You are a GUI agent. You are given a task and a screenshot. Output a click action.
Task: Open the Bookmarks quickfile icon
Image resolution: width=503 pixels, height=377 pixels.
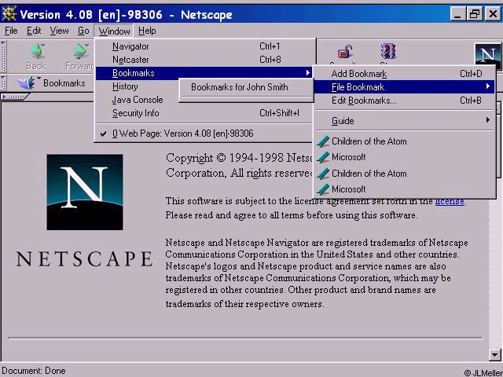28,83
